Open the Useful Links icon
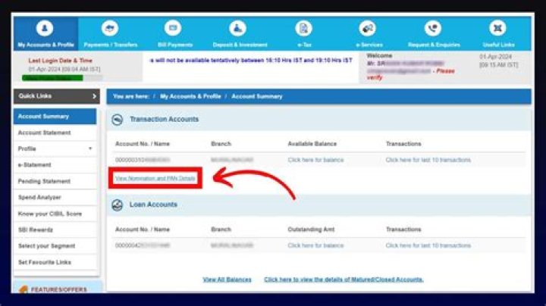Viewport: 546px width, 306px height. pos(497,29)
